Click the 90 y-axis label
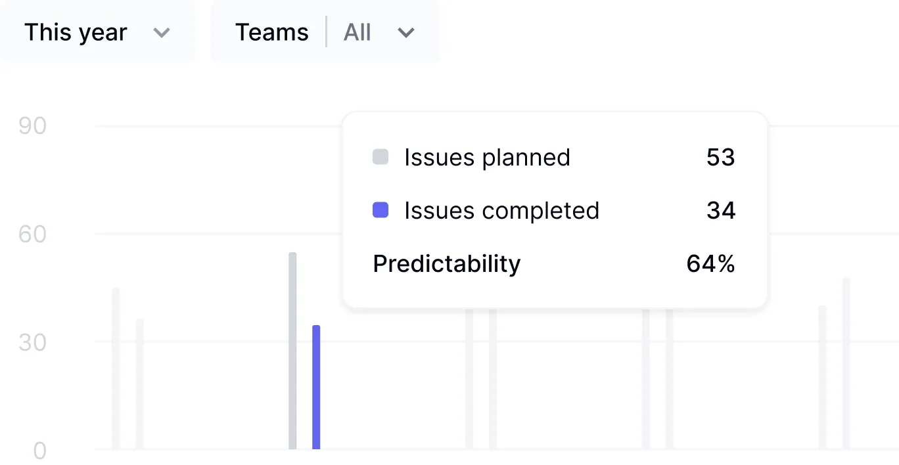 pos(32,125)
